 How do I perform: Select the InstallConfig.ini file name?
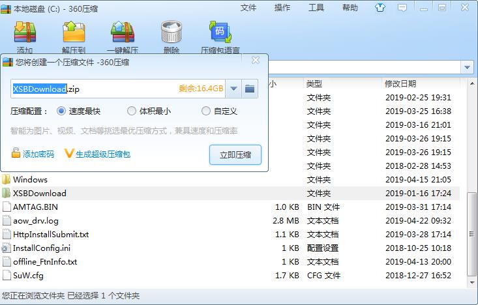coord(42,248)
